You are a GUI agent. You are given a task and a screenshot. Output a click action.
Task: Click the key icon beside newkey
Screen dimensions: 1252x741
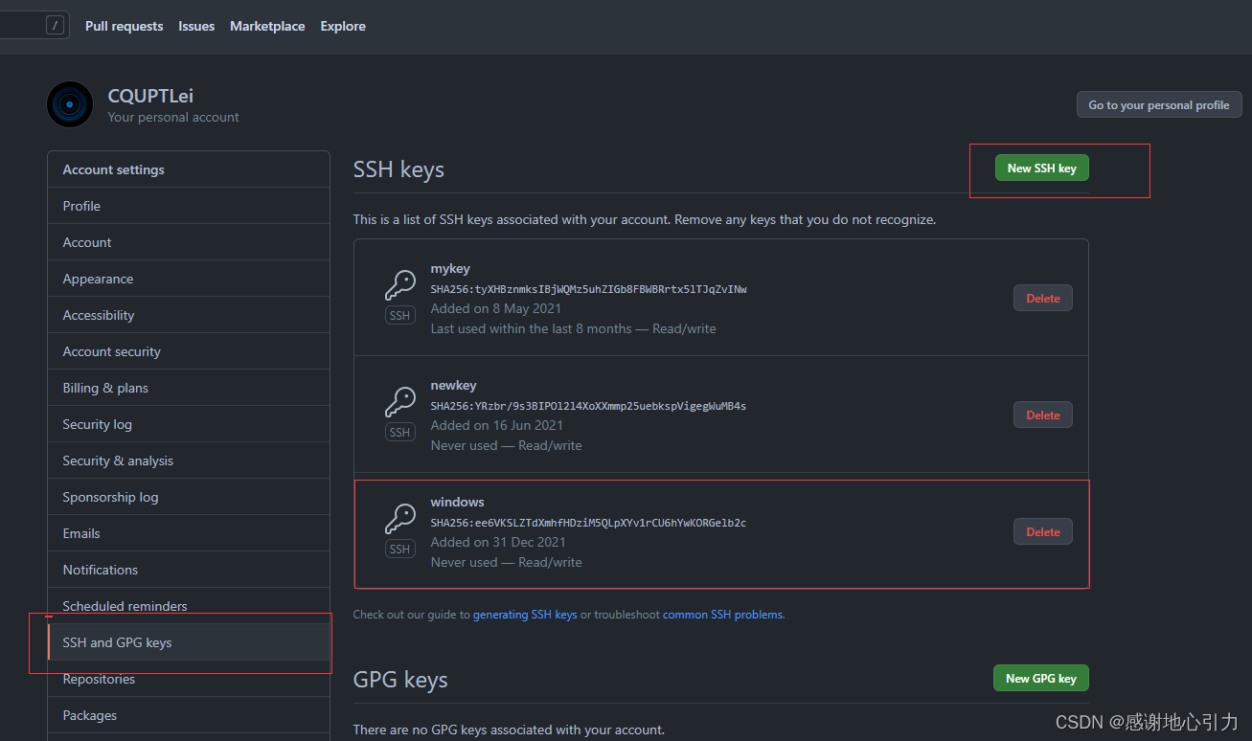(399, 400)
